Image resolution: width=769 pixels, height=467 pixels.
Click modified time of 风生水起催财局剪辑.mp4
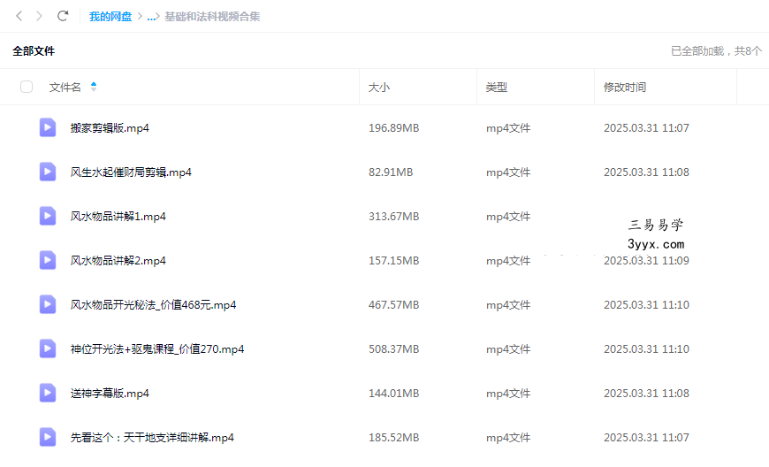[x=646, y=172]
